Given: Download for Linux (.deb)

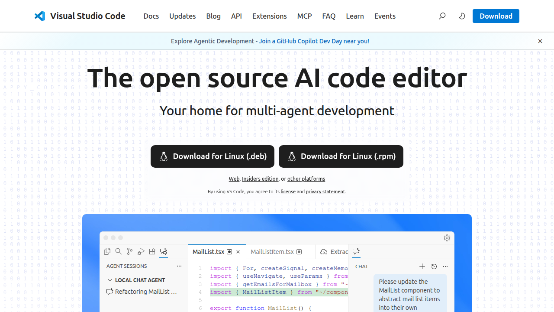Looking at the screenshot, I should (212, 156).
